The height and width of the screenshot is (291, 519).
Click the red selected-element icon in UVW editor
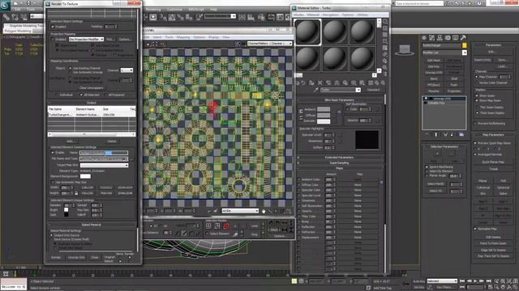pos(226,226)
